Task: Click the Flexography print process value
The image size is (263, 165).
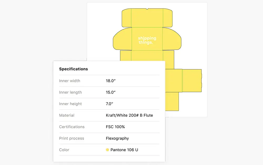Action: point(117,138)
